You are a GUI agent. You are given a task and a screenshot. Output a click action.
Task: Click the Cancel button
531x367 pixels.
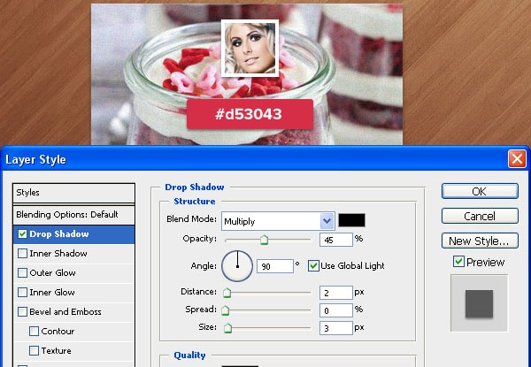480,216
